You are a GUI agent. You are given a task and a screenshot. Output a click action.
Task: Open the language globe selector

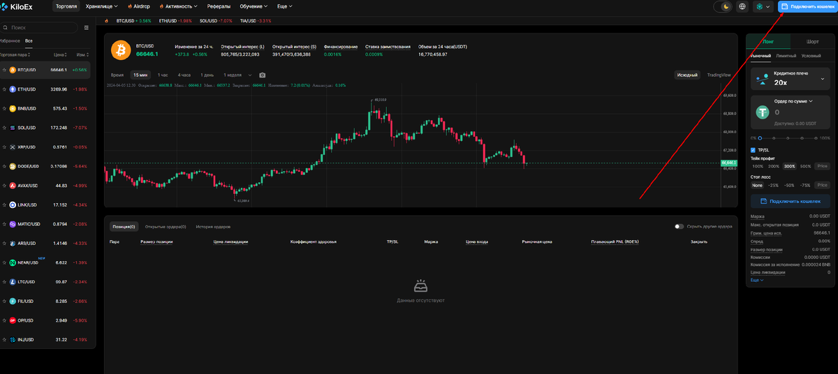pyautogui.click(x=742, y=6)
